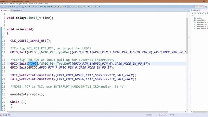The width and height of the screenshot is (208, 117).
Task: Click the Quick Access search field
Action: [x=199, y=6]
